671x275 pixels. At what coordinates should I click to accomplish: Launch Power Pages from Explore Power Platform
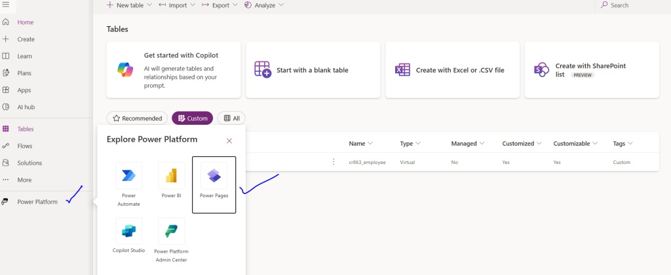click(214, 184)
